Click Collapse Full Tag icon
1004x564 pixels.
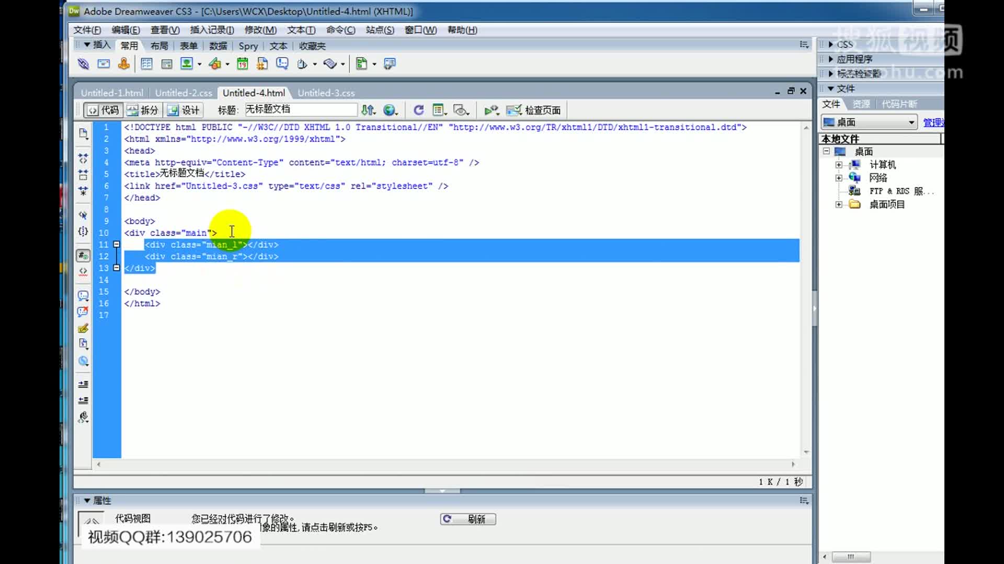click(83, 158)
